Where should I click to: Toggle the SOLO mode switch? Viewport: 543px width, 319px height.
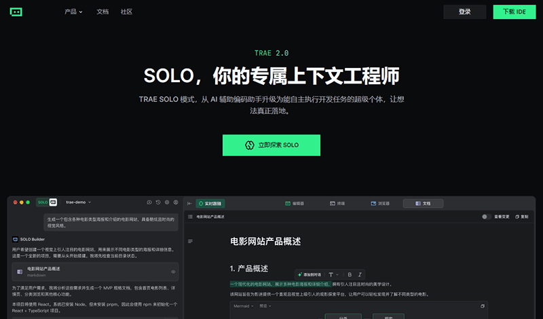[46, 202]
